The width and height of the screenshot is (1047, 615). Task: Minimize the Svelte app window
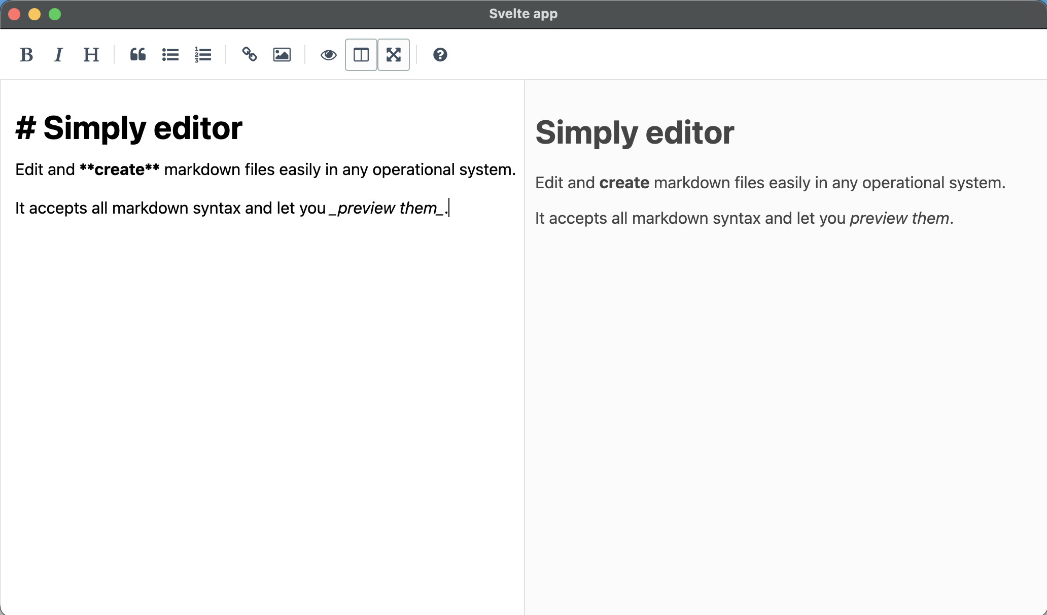[34, 14]
